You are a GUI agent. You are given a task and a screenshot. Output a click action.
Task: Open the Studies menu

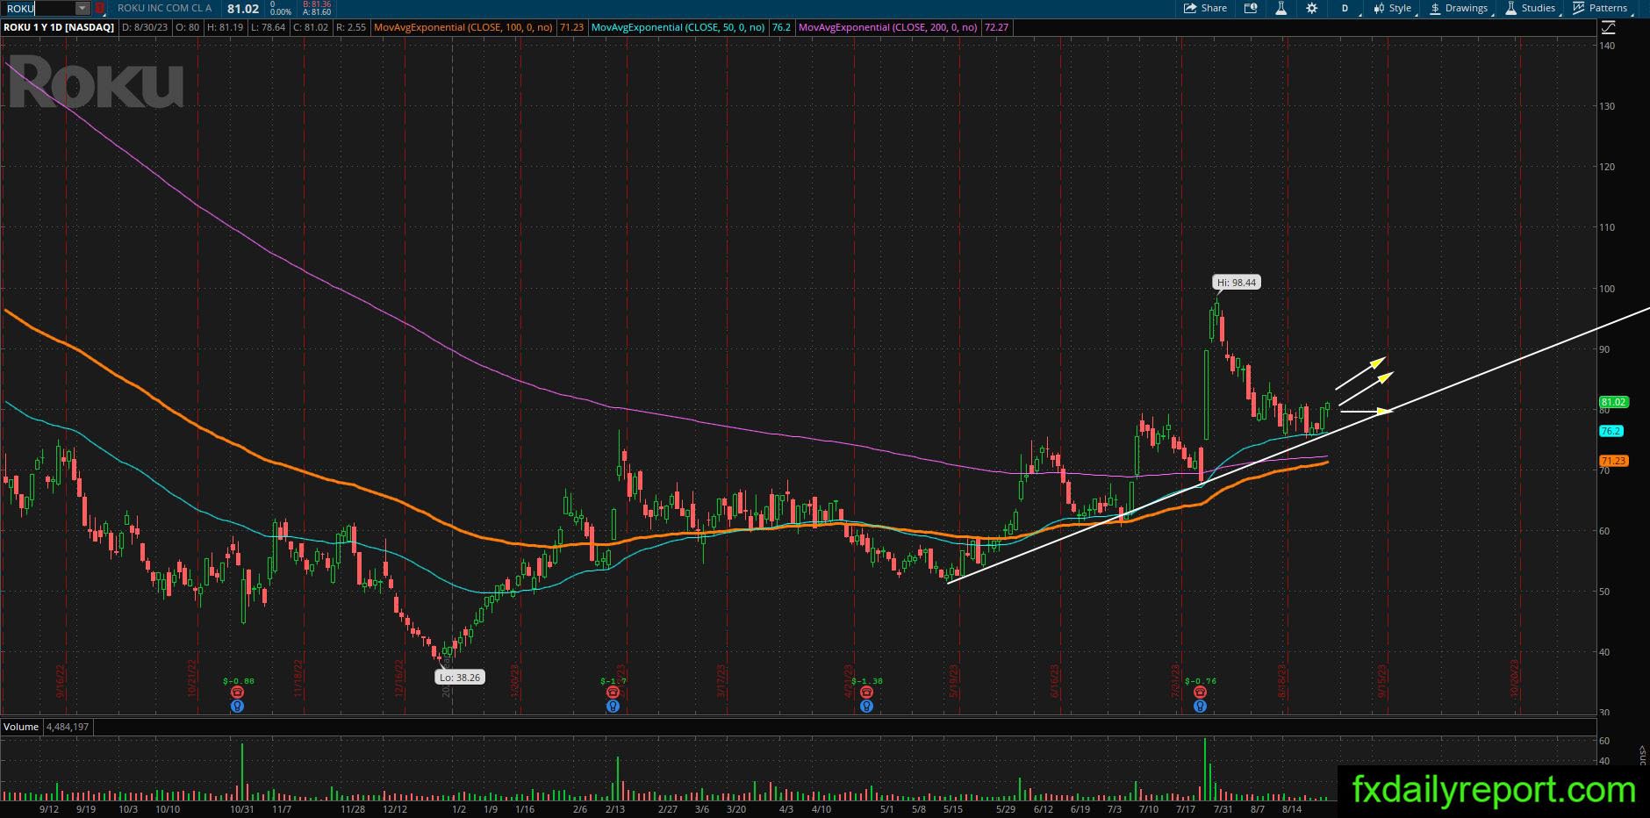click(1532, 8)
